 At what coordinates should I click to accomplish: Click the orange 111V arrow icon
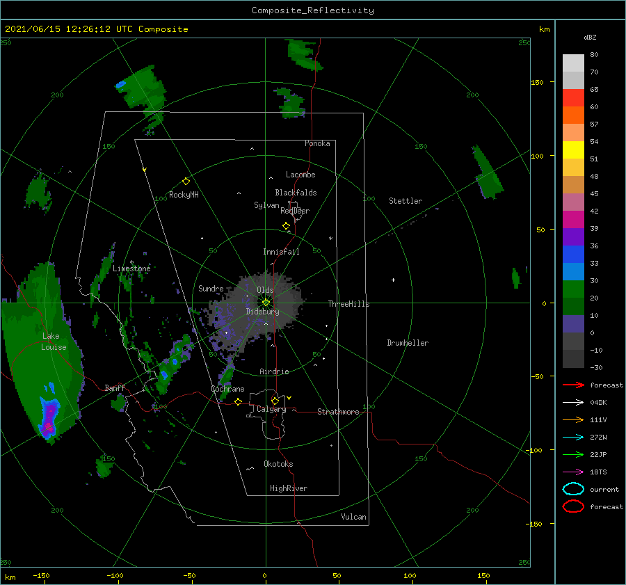pyautogui.click(x=573, y=419)
